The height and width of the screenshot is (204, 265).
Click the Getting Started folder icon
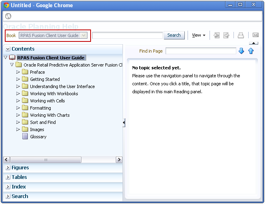pyautogui.click(x=25, y=79)
